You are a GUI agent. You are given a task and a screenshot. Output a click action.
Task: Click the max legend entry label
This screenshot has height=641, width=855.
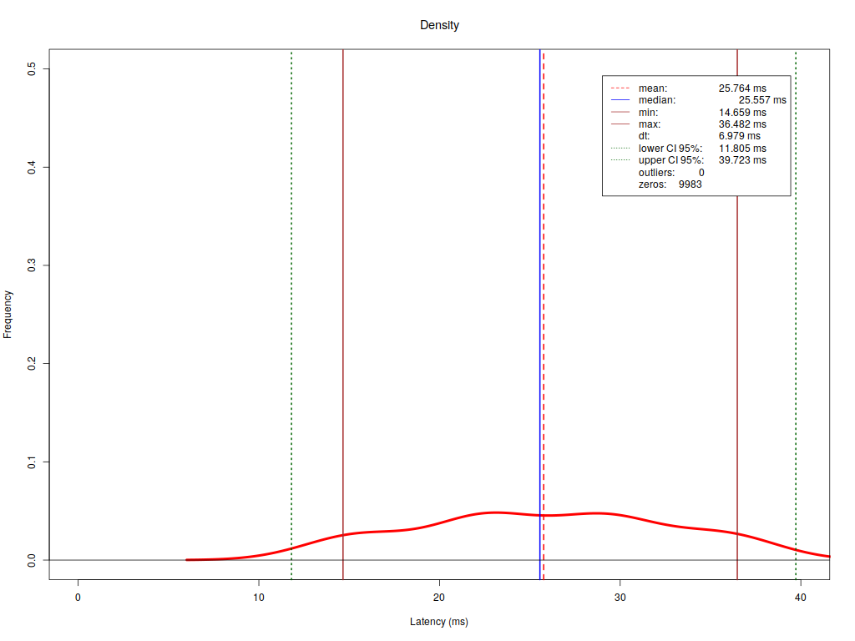click(650, 124)
